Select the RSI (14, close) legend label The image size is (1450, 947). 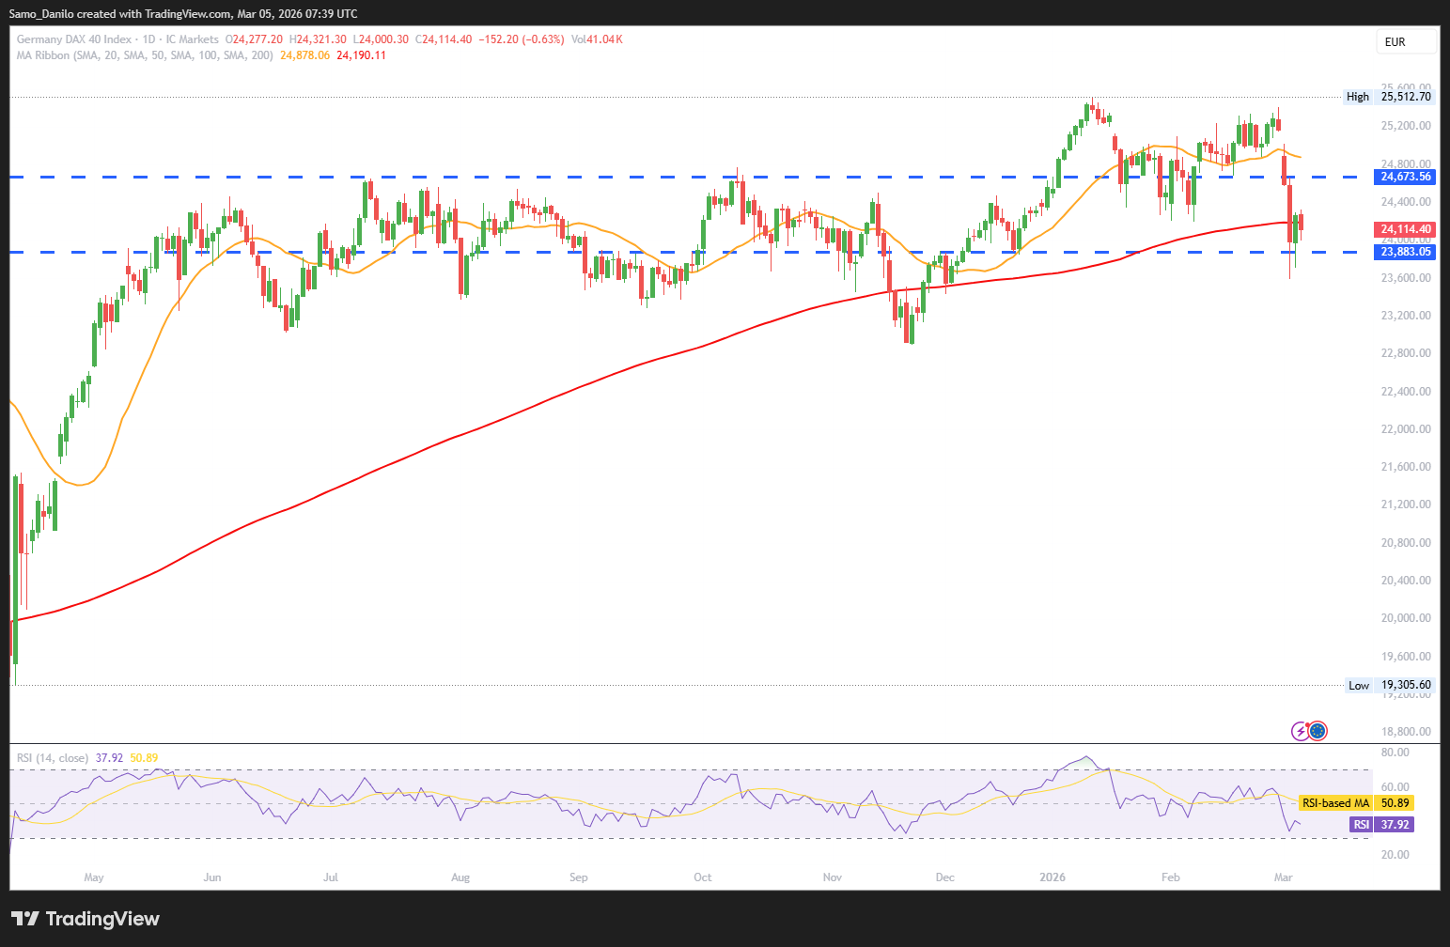click(x=53, y=758)
